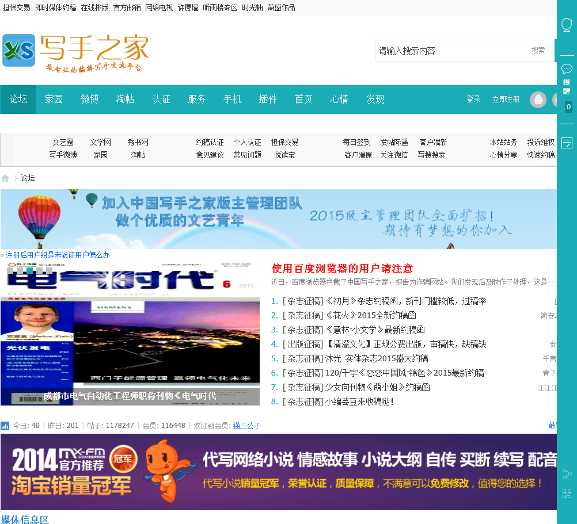Click the share icon in the sidebar

[567, 474]
